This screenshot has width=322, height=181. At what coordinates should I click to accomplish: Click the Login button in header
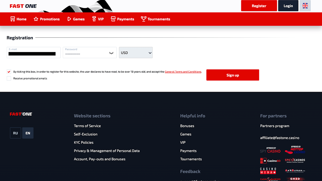point(288,6)
